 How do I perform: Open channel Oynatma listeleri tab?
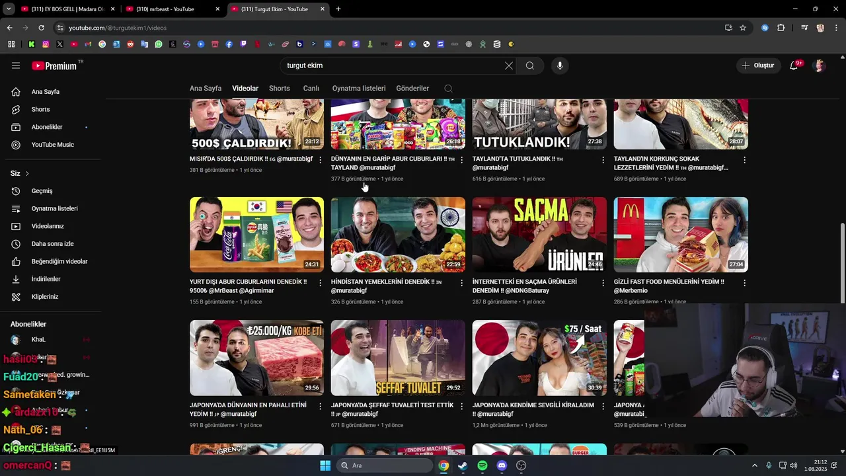pos(359,89)
